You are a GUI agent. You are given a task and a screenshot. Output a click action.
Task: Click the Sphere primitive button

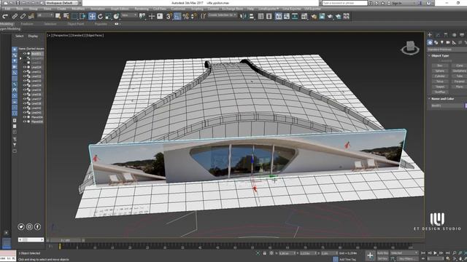[439, 71]
